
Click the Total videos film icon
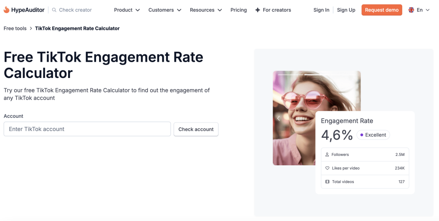coord(327,182)
